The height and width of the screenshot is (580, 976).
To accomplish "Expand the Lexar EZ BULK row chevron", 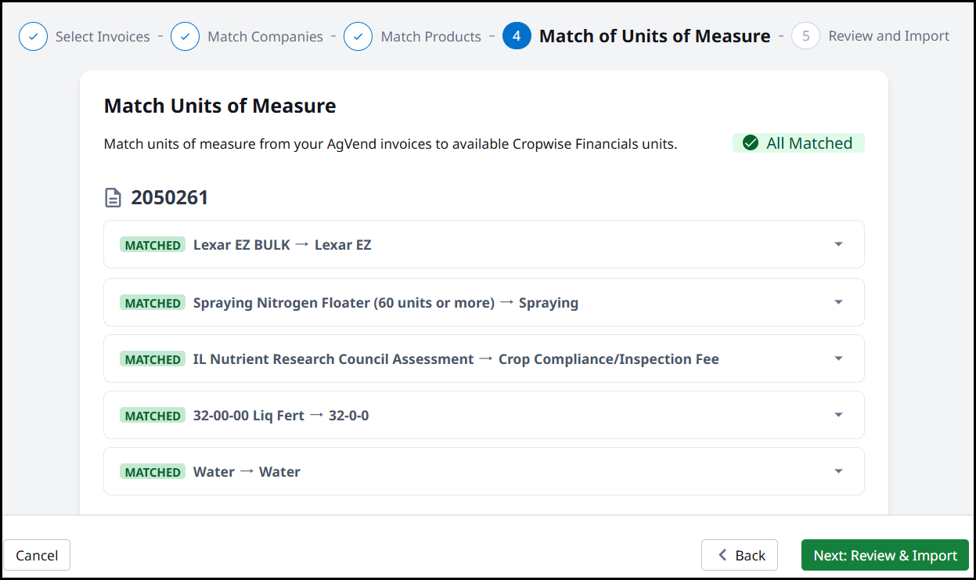I will pyautogui.click(x=838, y=244).
